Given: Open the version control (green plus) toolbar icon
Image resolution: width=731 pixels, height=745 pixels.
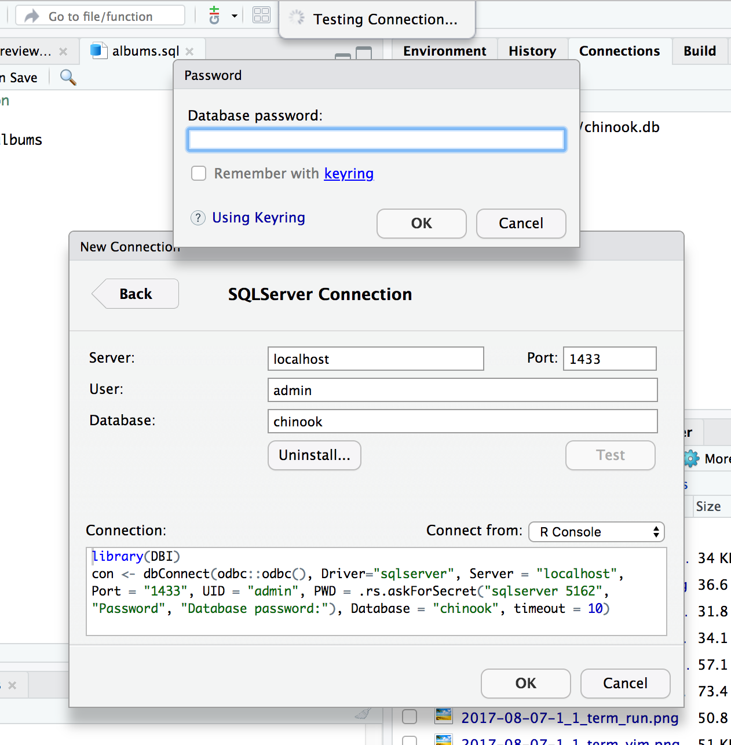Looking at the screenshot, I should (214, 16).
